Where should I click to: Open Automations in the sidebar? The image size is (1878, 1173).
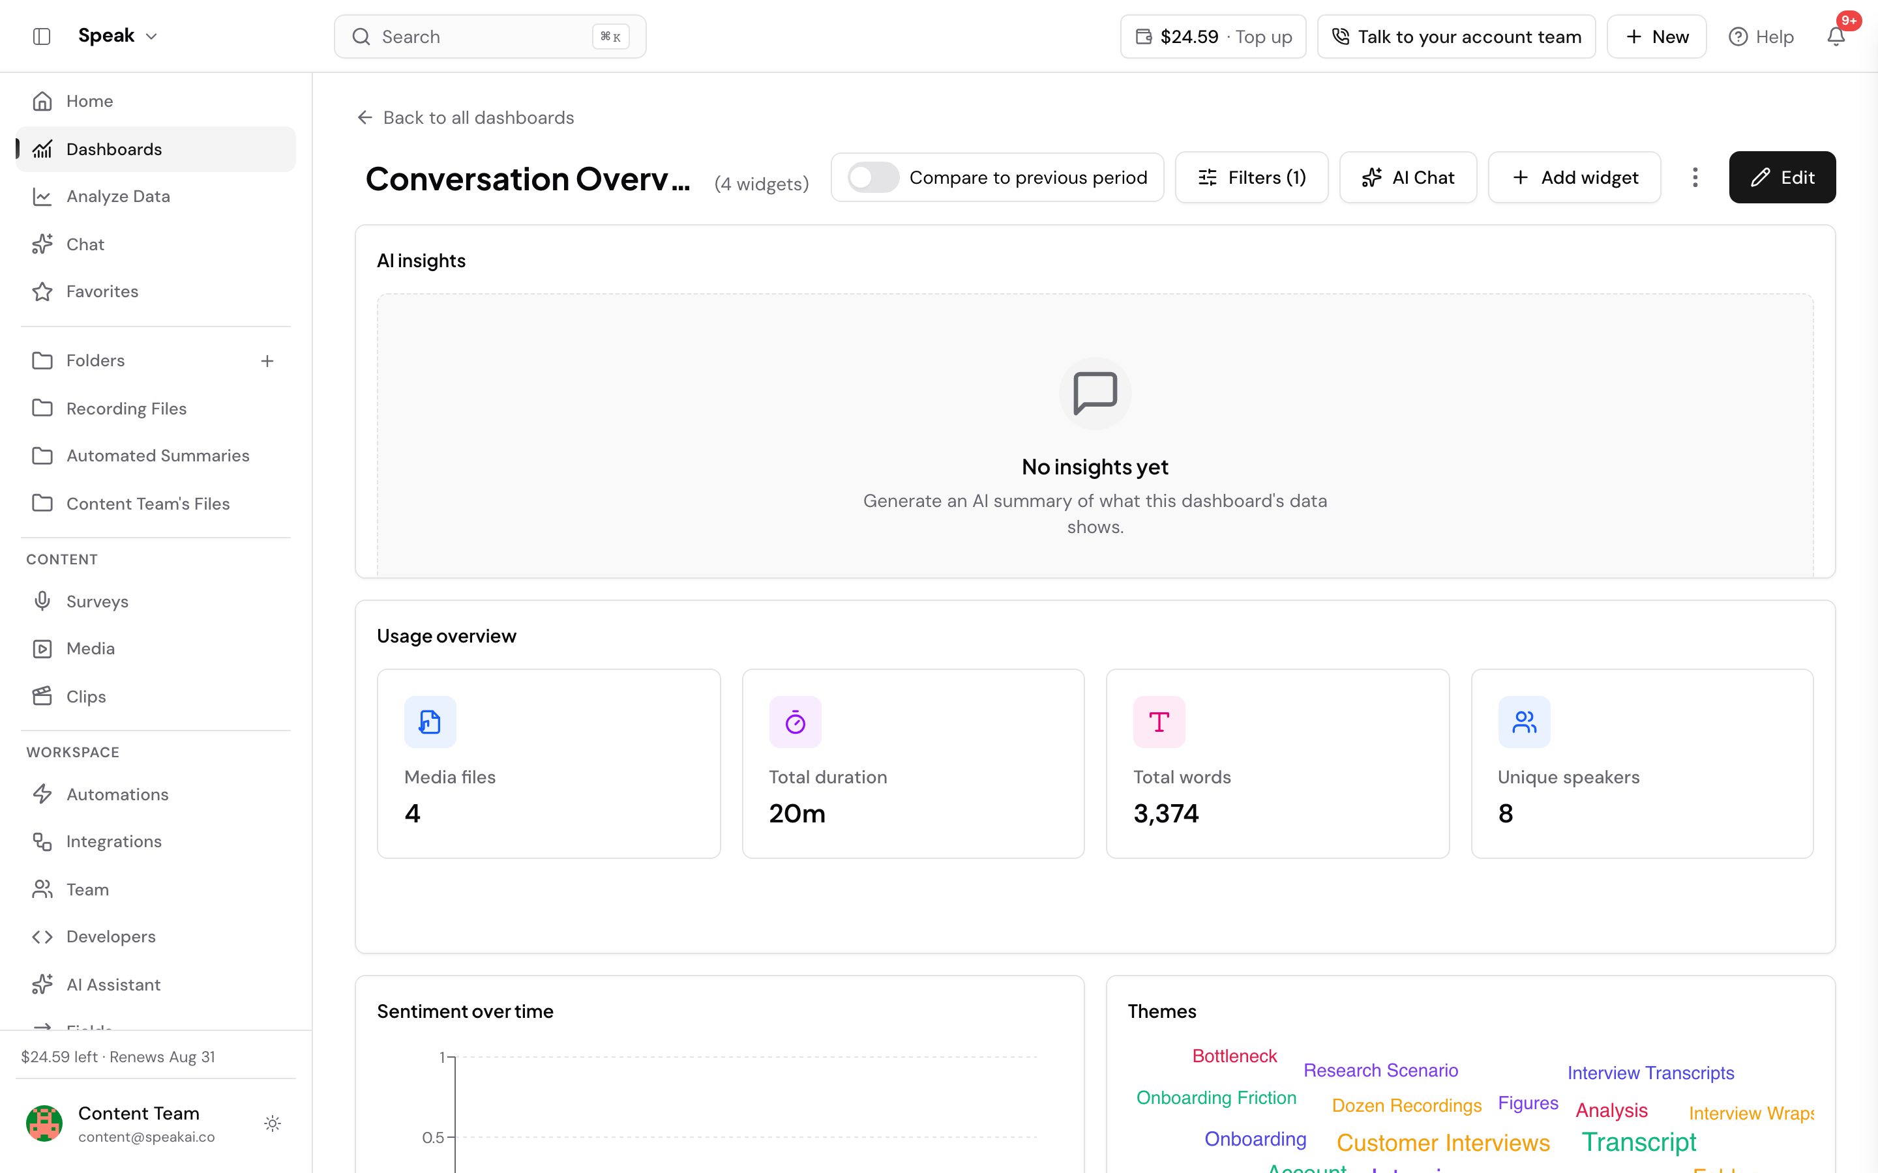(155, 794)
